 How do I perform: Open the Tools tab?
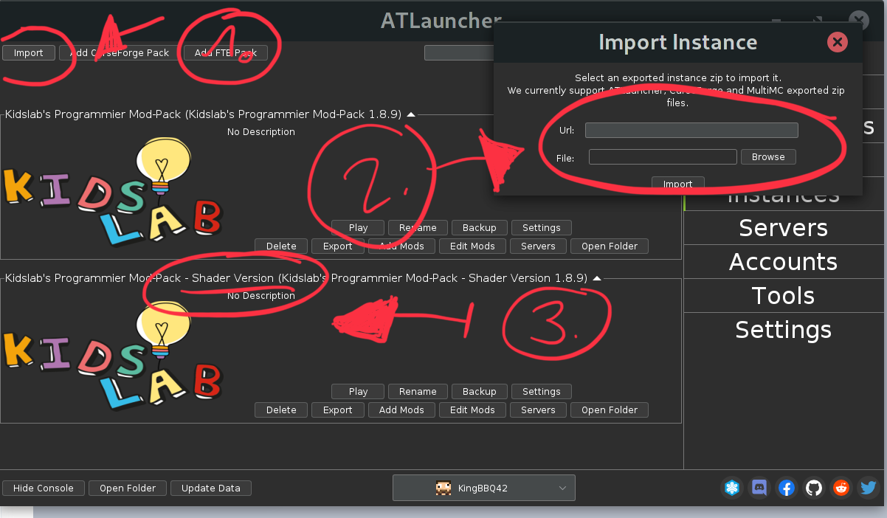coord(783,295)
